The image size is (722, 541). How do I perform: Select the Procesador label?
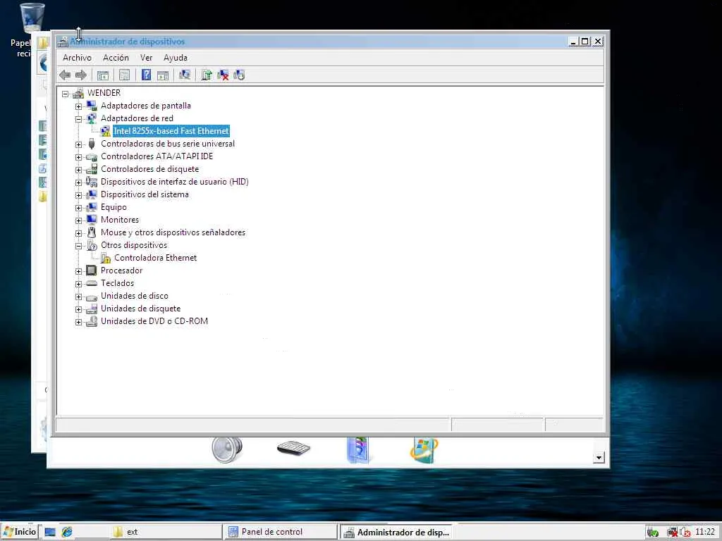(x=121, y=270)
